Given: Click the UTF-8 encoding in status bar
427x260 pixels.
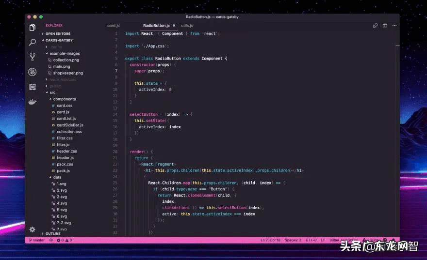Looking at the screenshot, I should (311, 240).
